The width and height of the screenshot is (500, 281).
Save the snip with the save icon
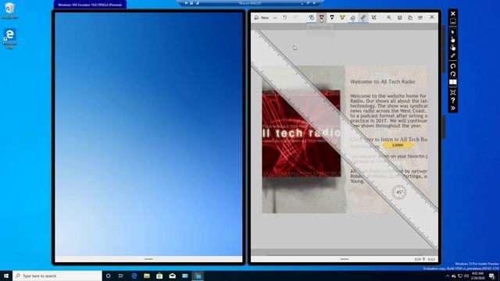(x=399, y=17)
